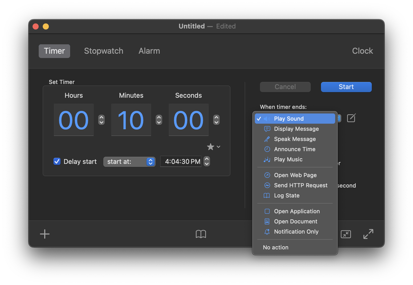This screenshot has height=285, width=413.
Task: Switch to the Stopwatch tab
Action: pyautogui.click(x=104, y=51)
